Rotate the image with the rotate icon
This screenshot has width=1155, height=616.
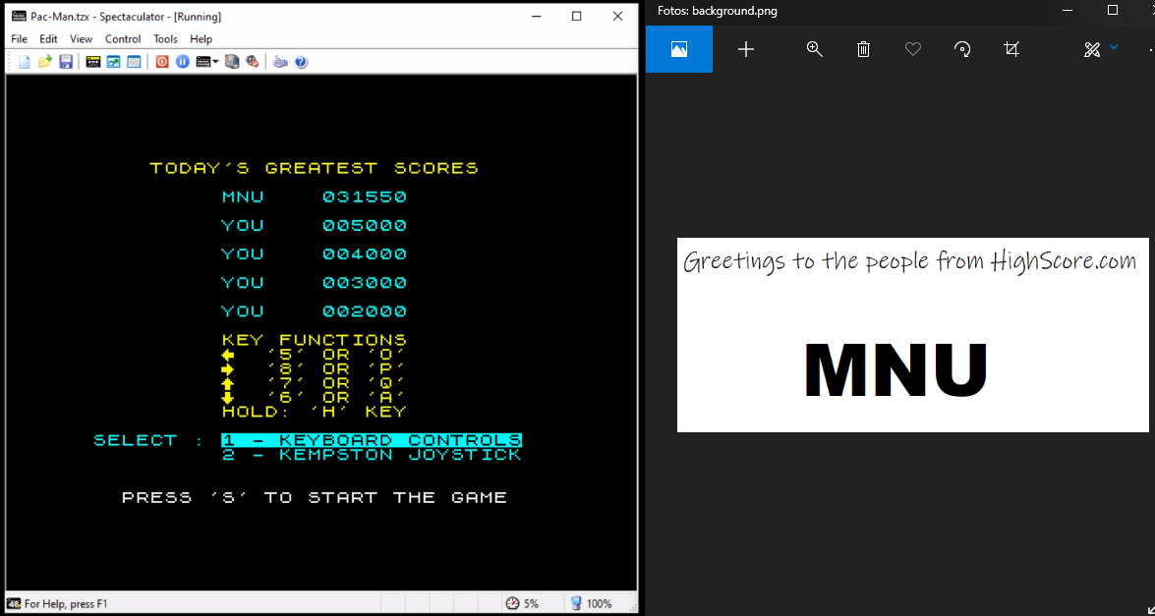pyautogui.click(x=962, y=49)
